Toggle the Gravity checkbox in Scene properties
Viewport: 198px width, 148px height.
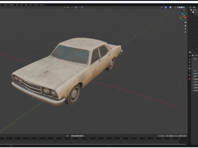195,74
